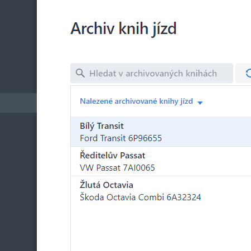Click the blue triangle arrow icon
Viewport: 251px width, 251px height.
(200, 103)
